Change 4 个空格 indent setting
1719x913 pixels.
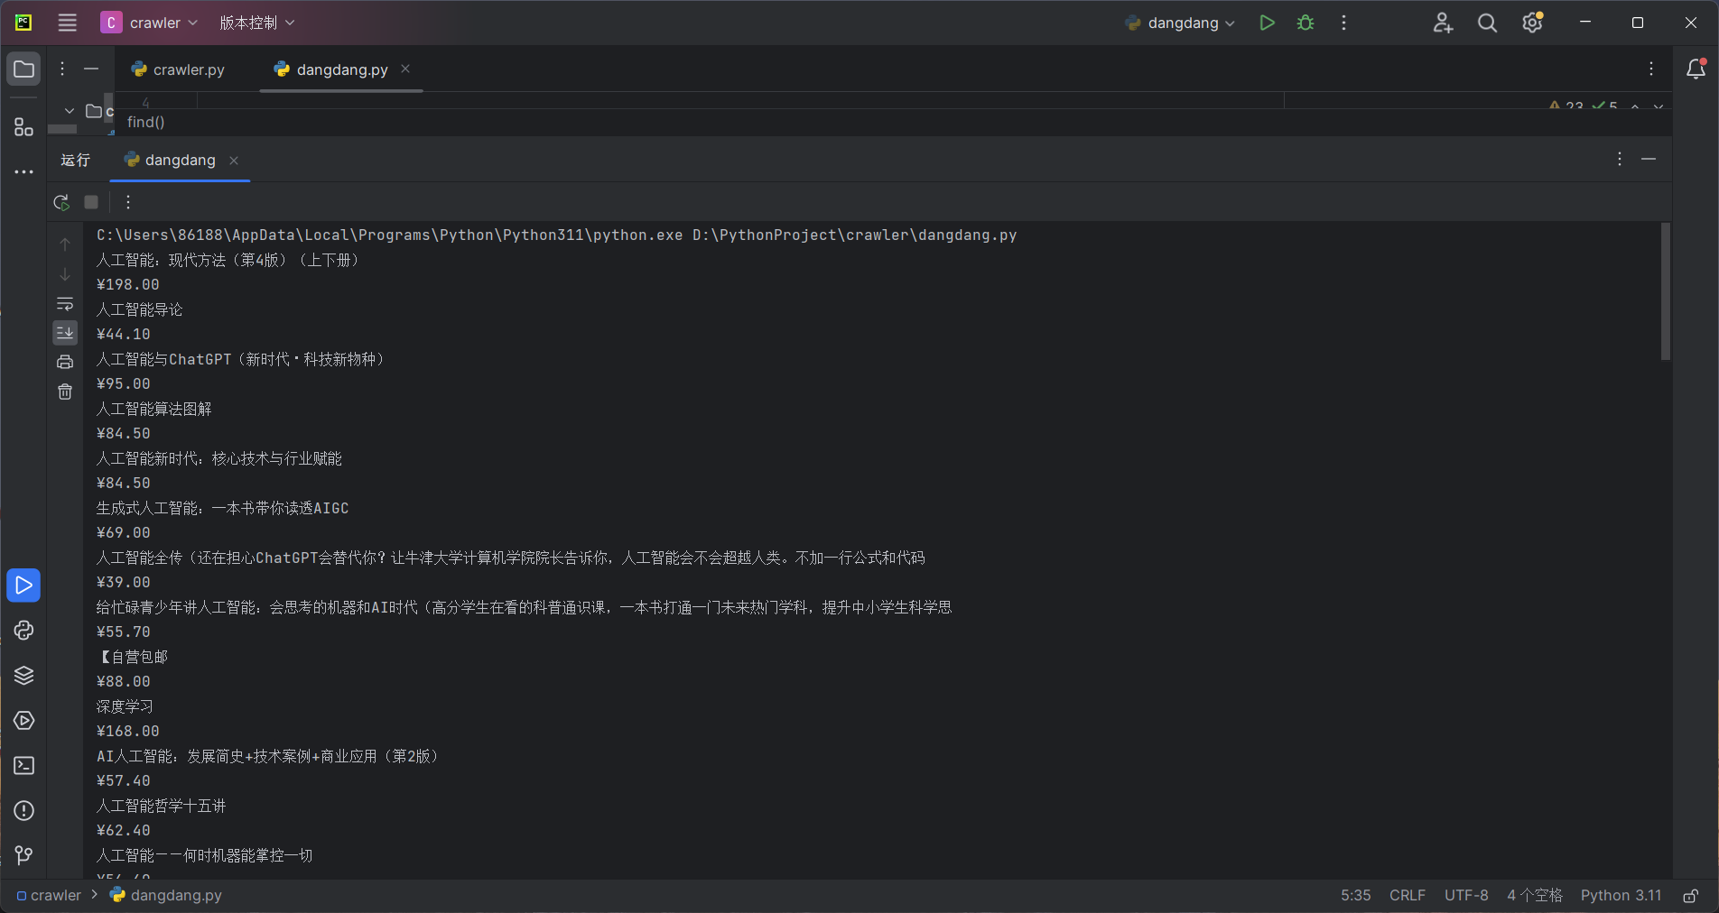tap(1534, 895)
